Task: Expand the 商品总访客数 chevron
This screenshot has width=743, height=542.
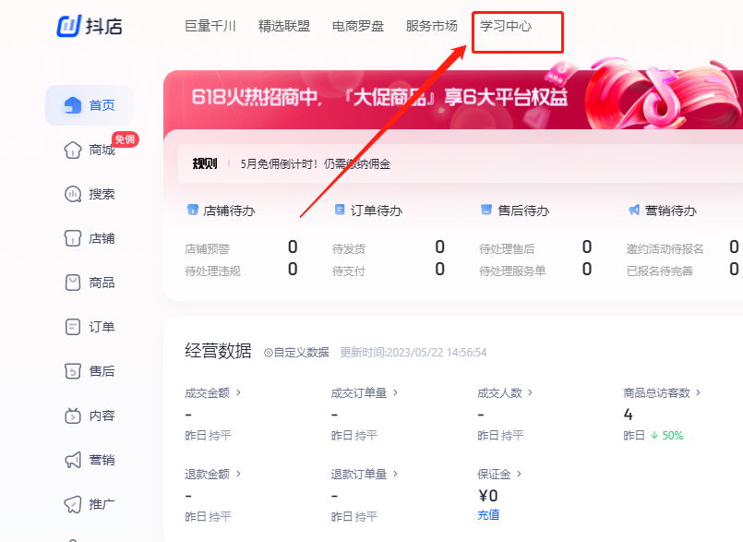Action: (x=699, y=392)
